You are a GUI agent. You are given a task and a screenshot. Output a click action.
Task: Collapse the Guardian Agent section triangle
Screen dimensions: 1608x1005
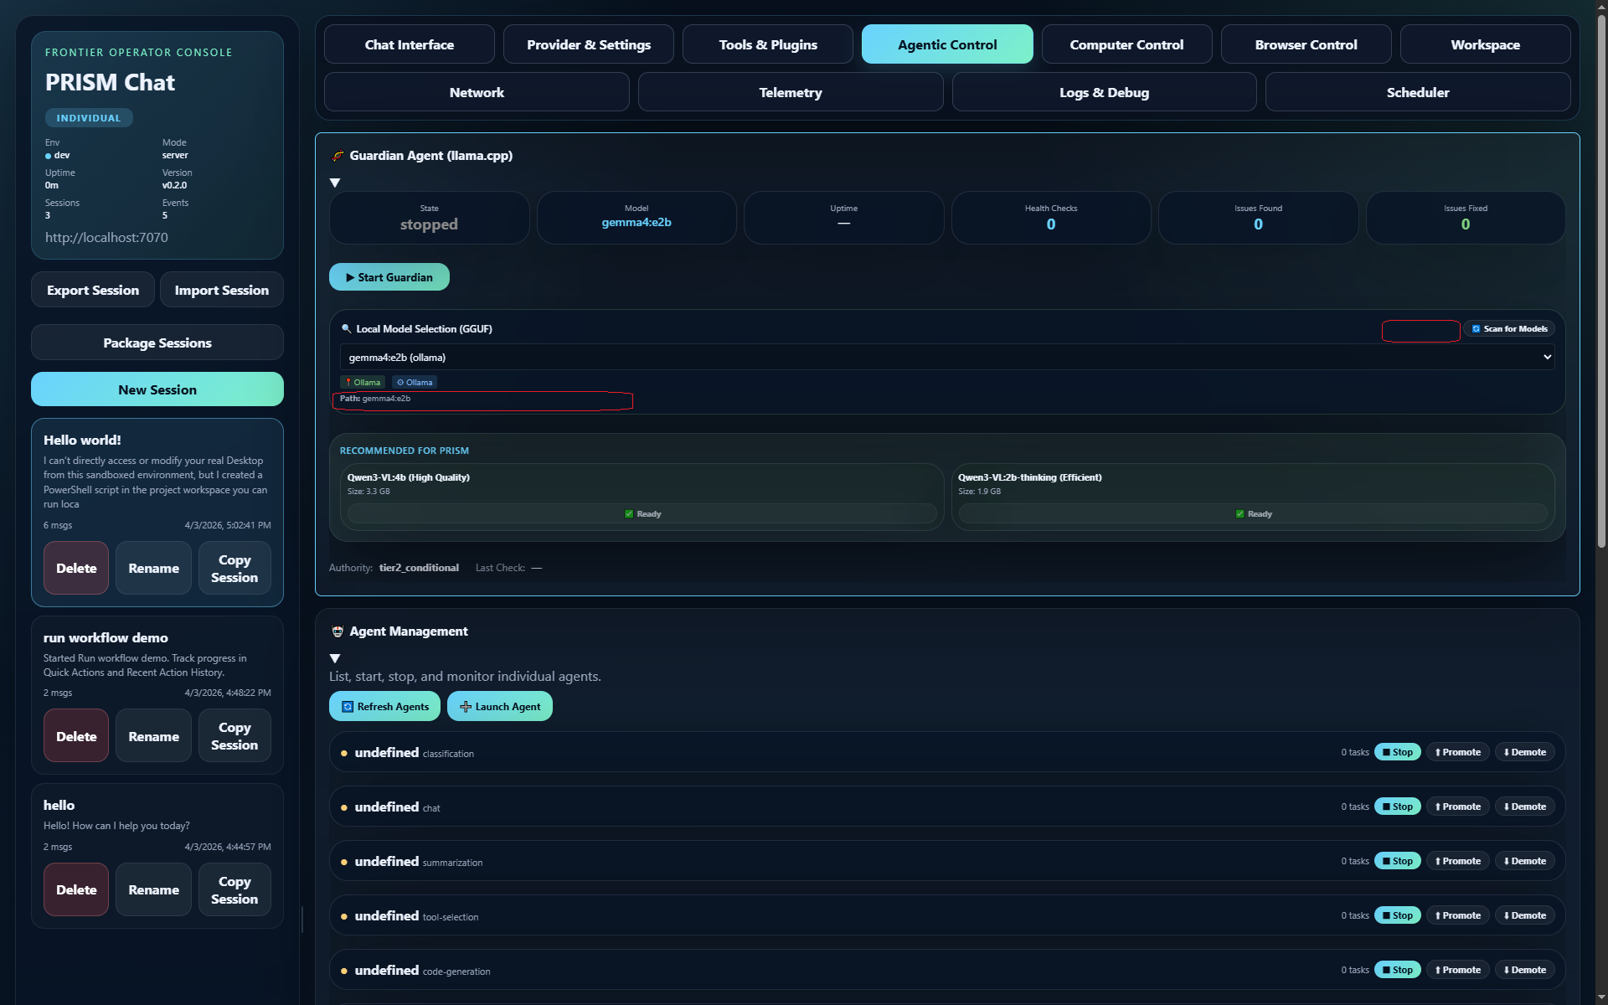[x=335, y=183]
